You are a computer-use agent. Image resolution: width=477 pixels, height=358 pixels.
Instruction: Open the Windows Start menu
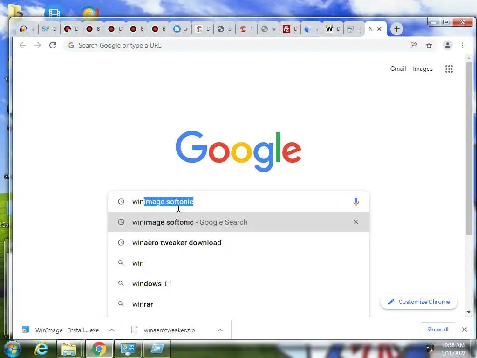(12, 349)
